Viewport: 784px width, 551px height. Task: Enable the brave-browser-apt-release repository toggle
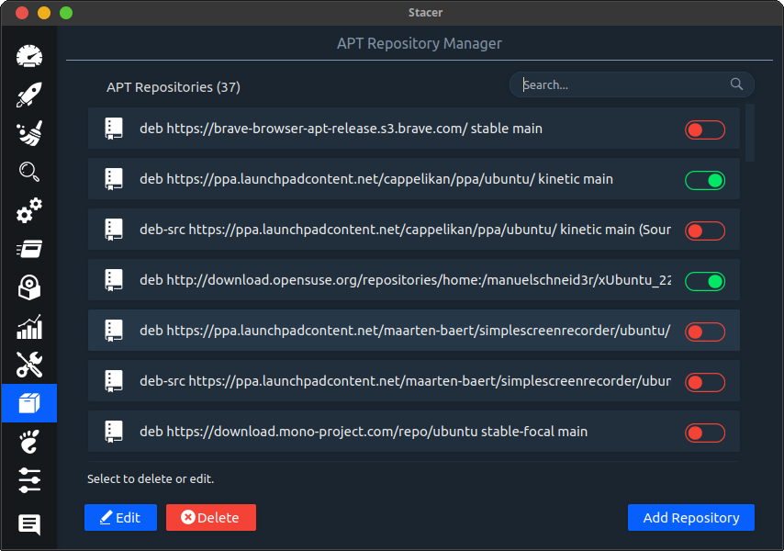click(x=704, y=130)
